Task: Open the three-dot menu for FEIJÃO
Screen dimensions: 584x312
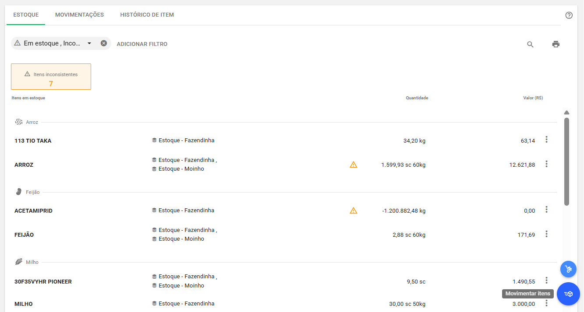Action: tap(546, 234)
